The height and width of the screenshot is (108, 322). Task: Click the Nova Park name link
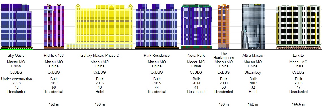click(196, 55)
